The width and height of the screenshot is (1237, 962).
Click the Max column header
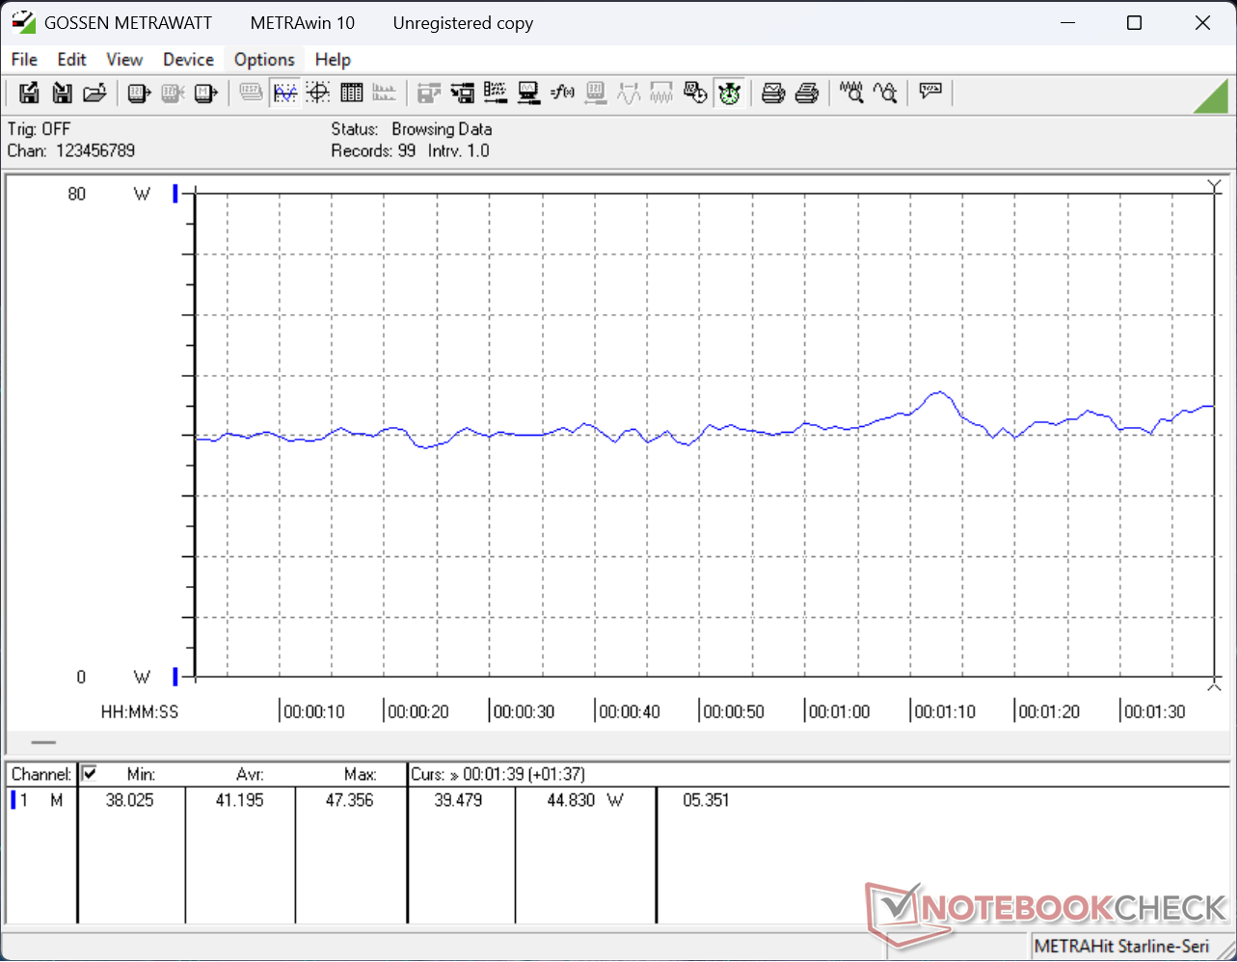[x=359, y=774]
